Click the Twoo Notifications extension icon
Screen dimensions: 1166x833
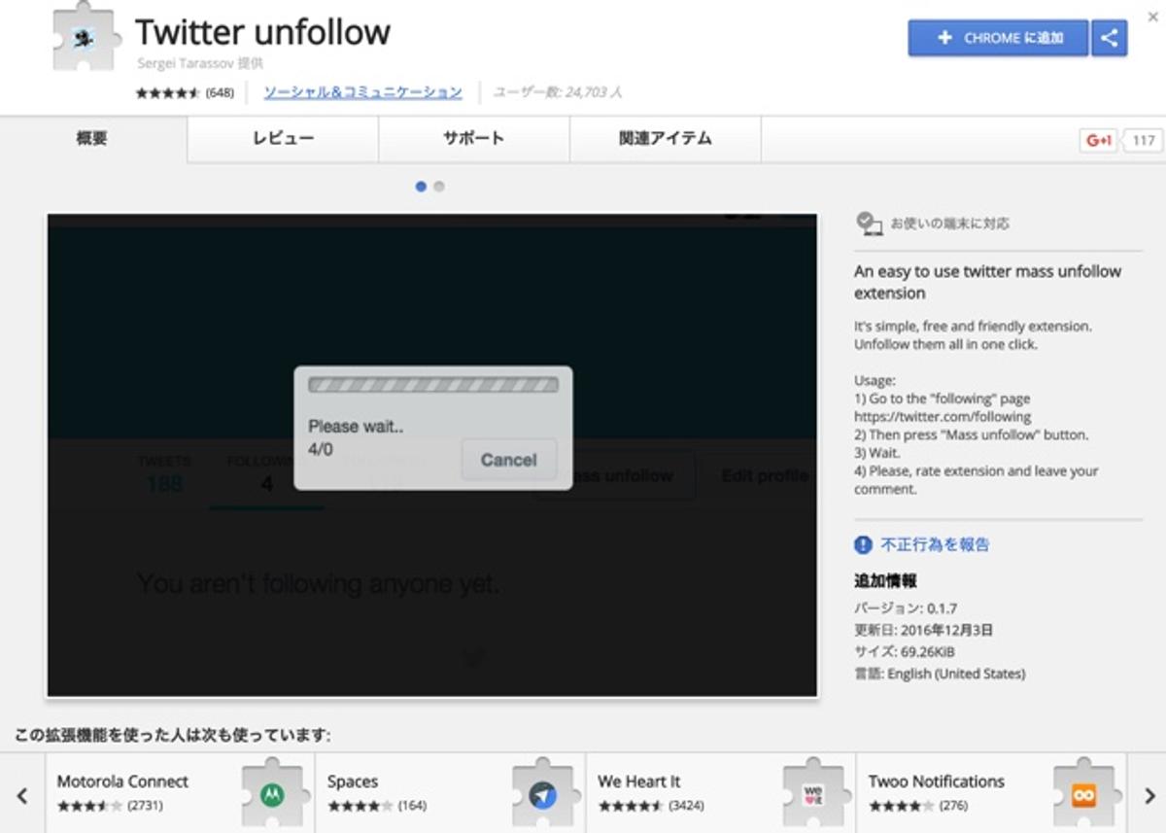pyautogui.click(x=1082, y=795)
